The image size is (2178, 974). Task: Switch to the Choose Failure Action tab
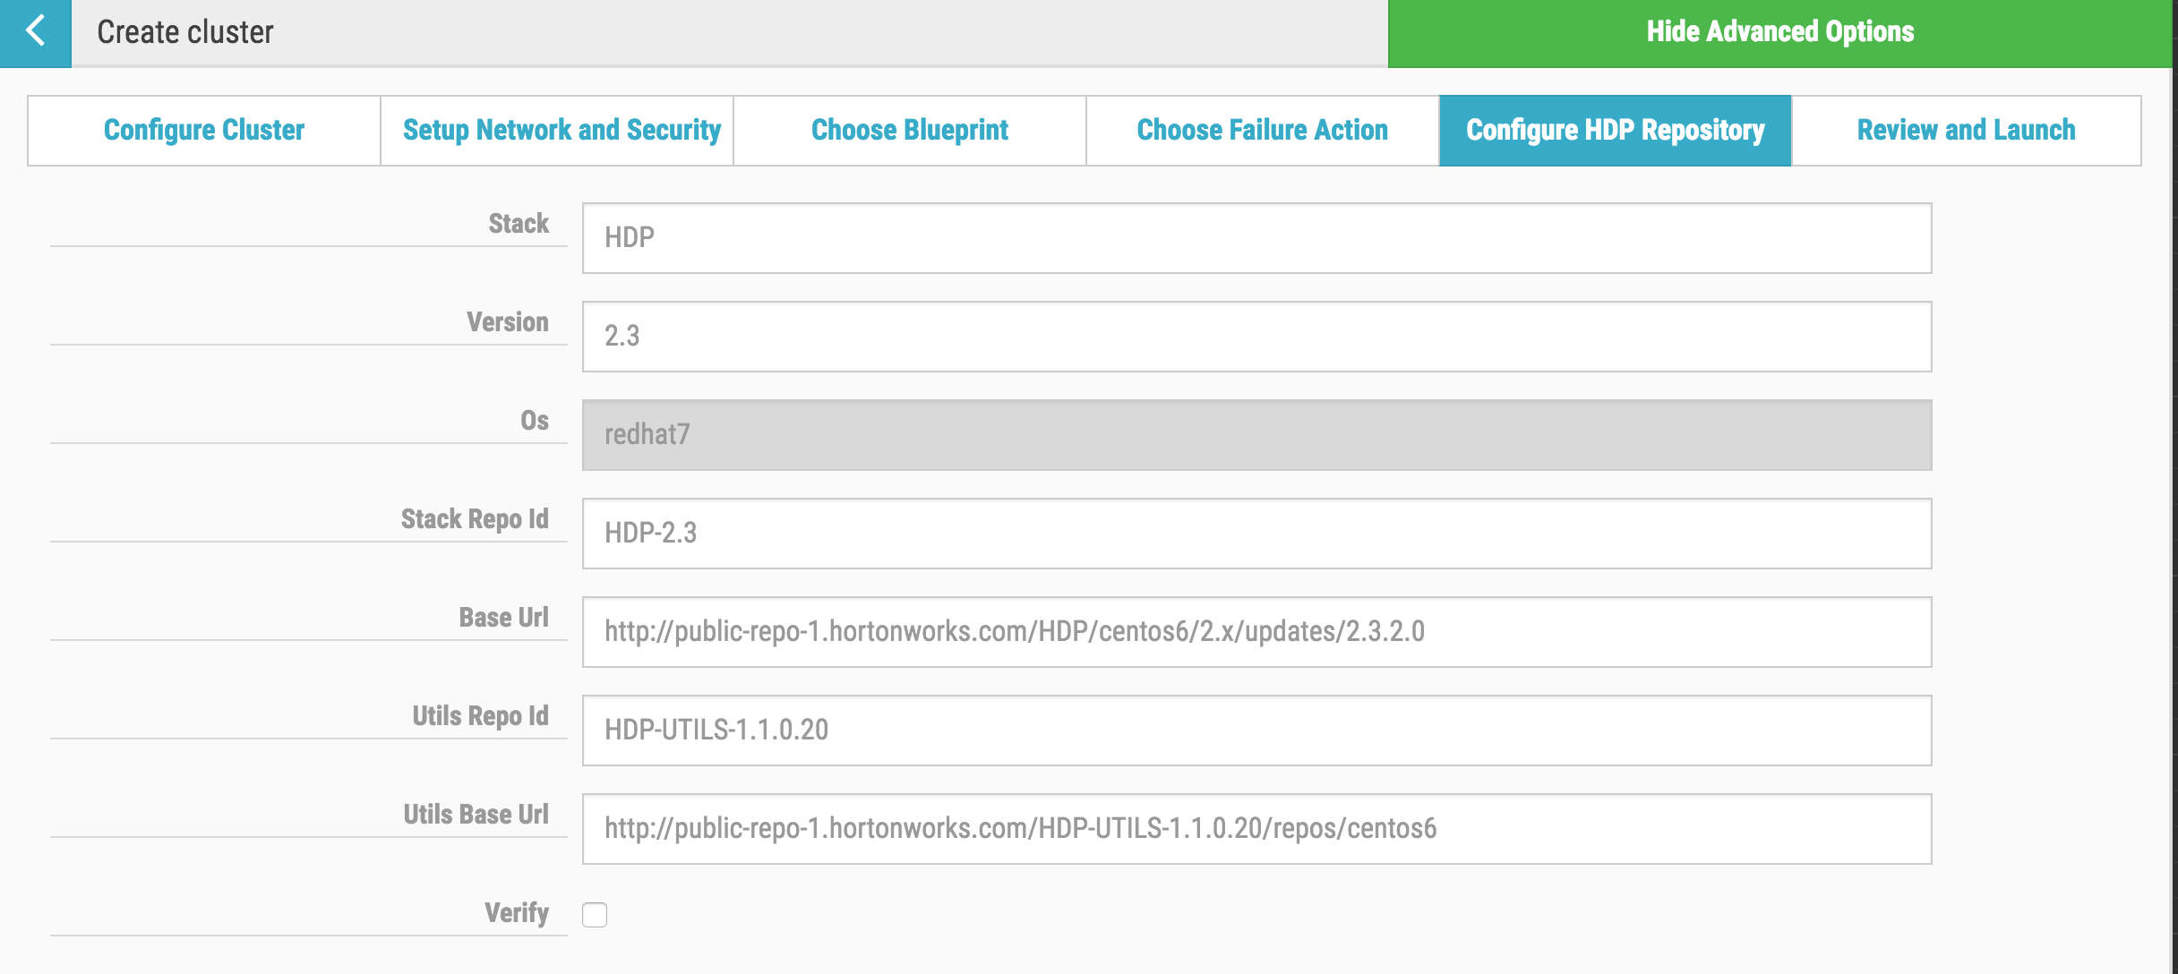click(1261, 130)
